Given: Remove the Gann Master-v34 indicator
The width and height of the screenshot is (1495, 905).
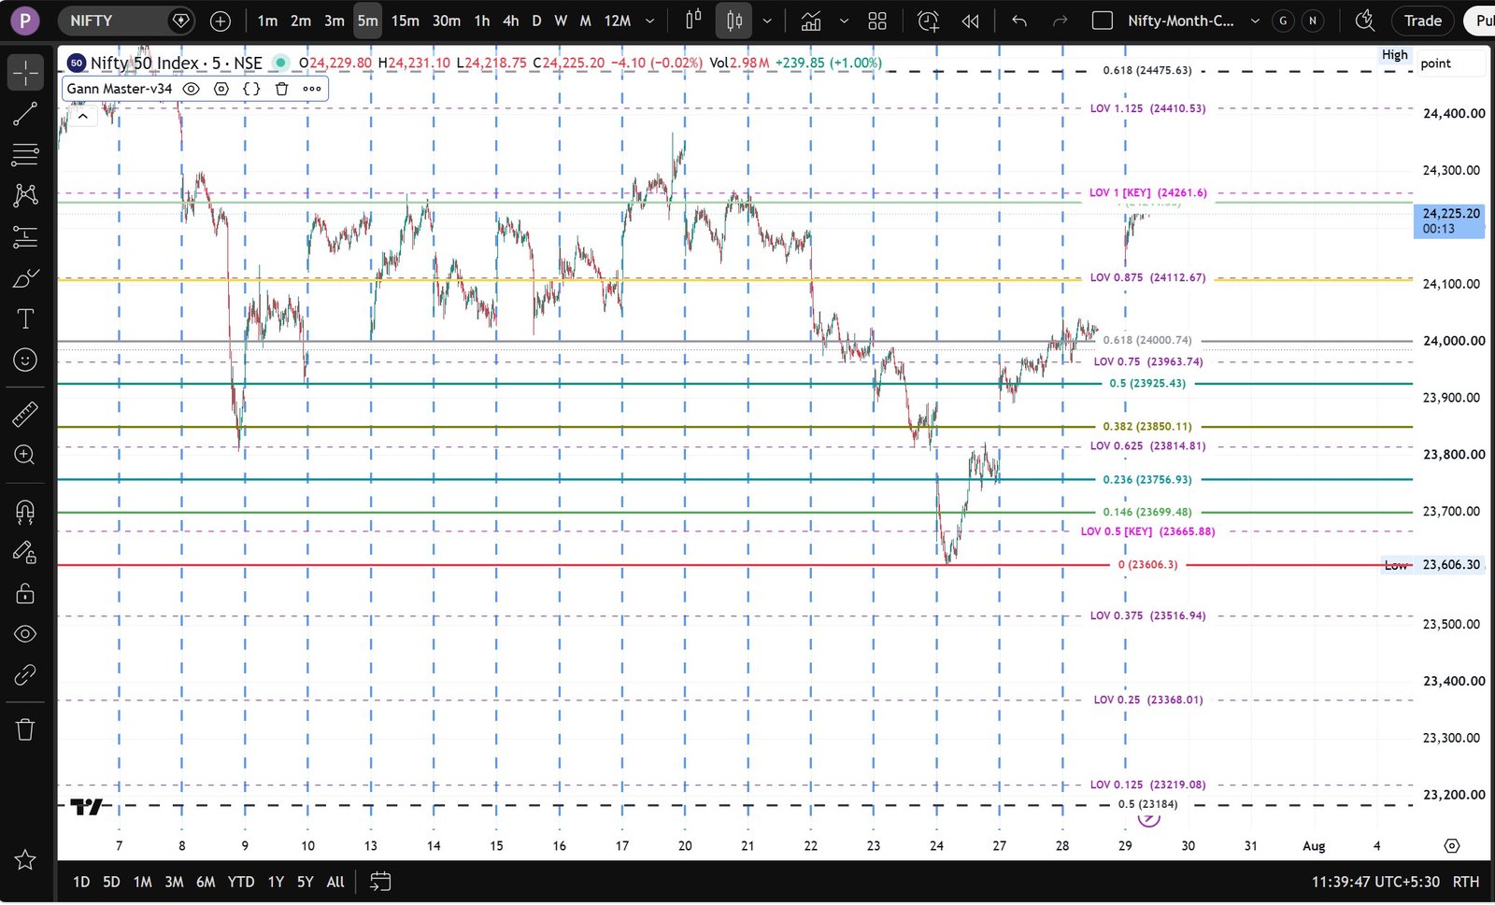Looking at the screenshot, I should point(281,89).
